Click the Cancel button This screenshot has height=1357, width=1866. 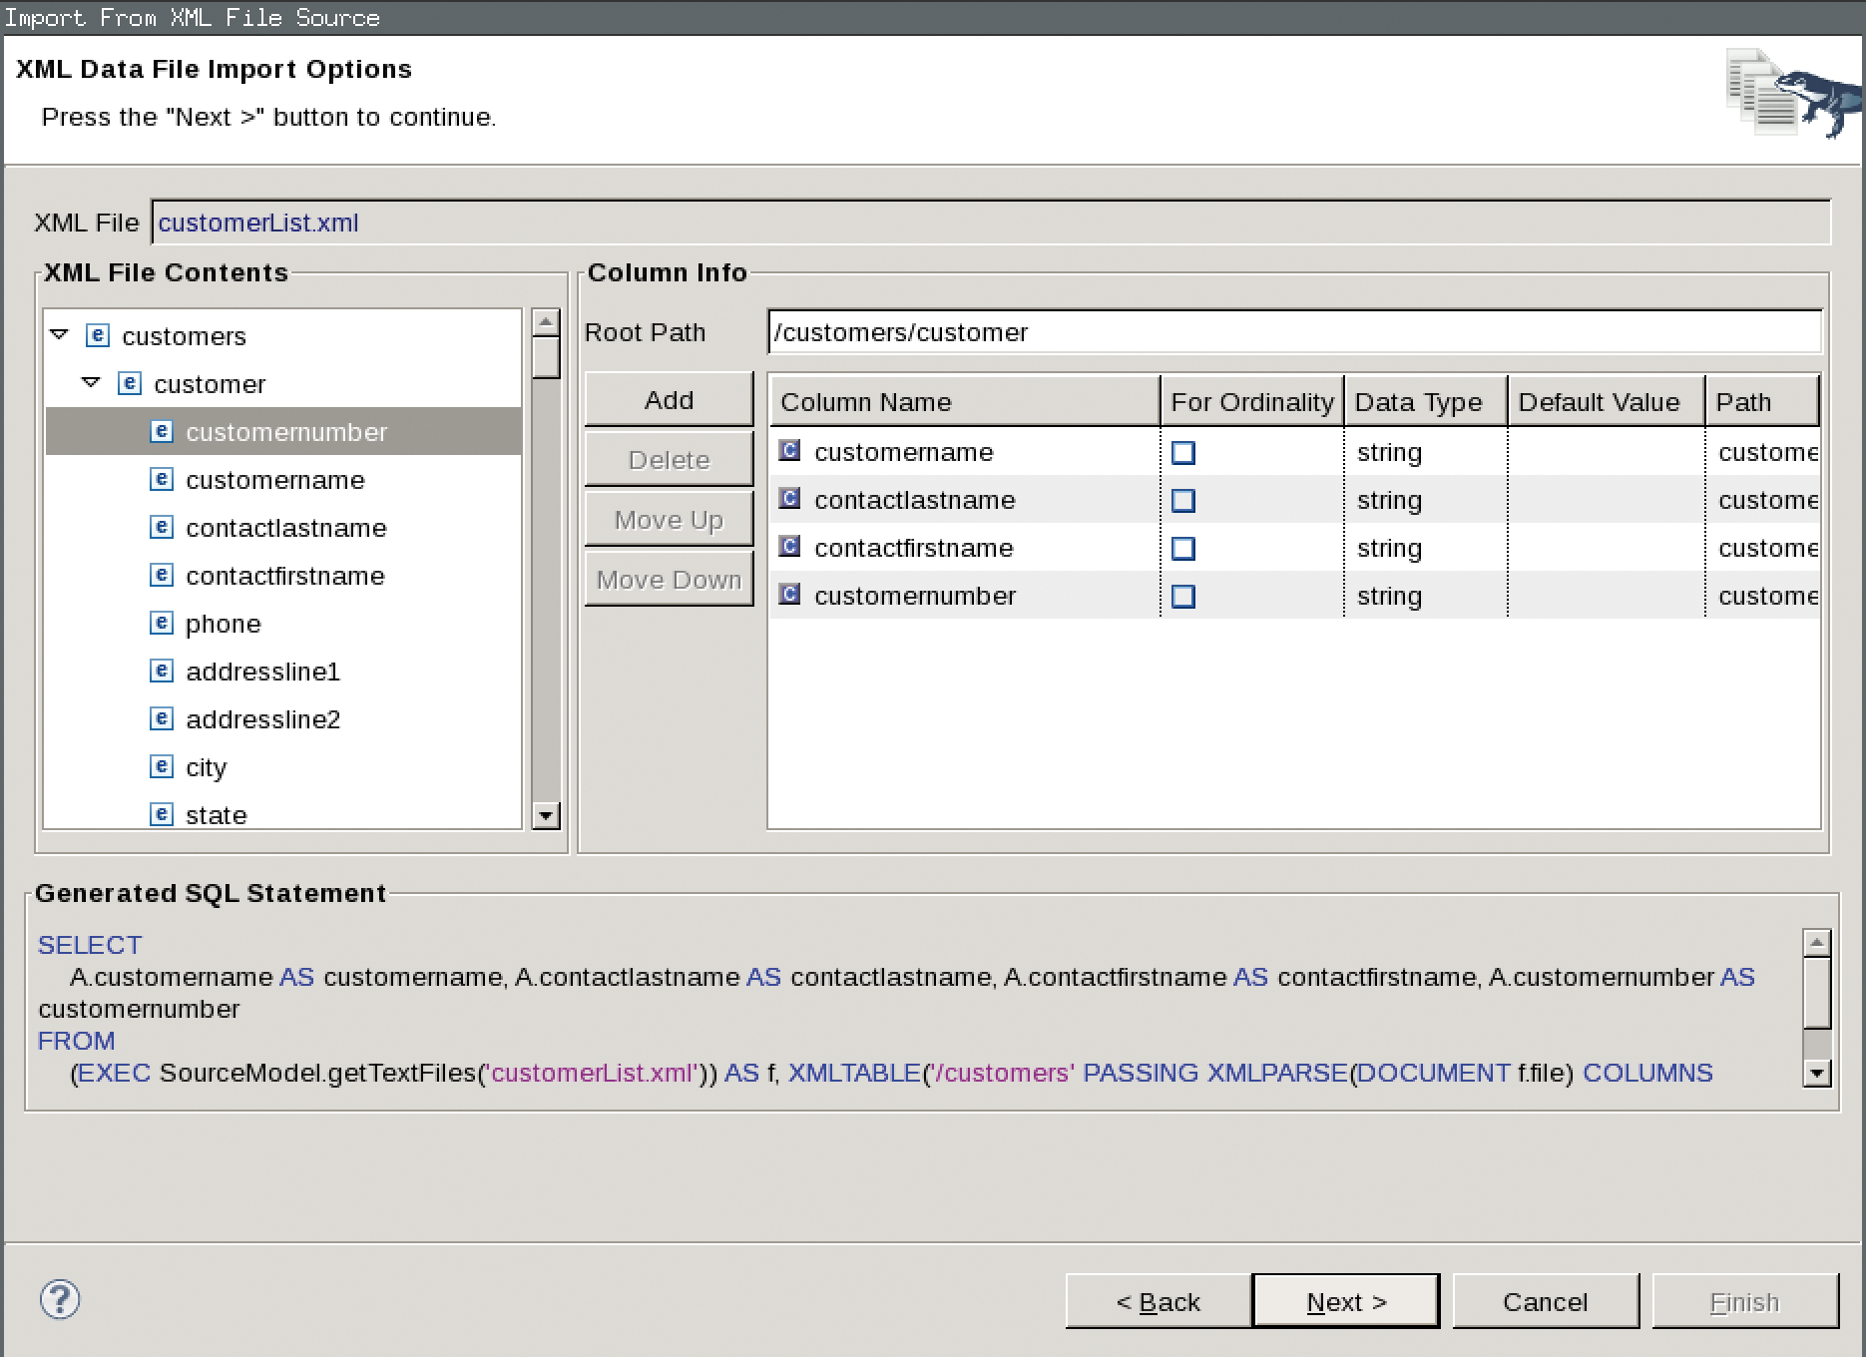pyautogui.click(x=1545, y=1301)
